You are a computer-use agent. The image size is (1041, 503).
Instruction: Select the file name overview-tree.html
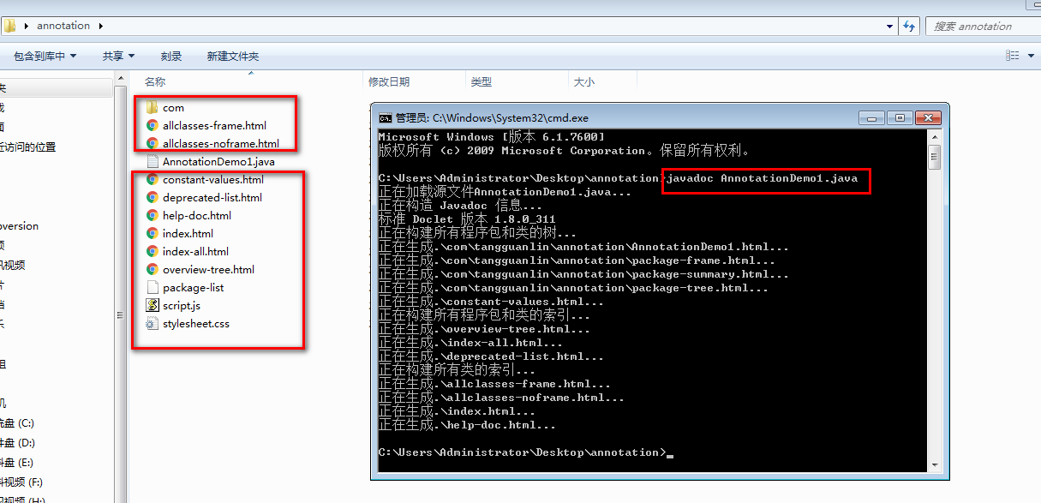[x=208, y=269]
